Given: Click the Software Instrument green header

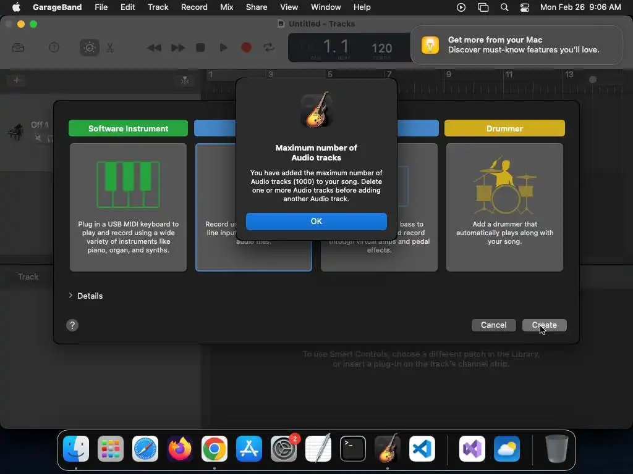Looking at the screenshot, I should click(x=128, y=128).
